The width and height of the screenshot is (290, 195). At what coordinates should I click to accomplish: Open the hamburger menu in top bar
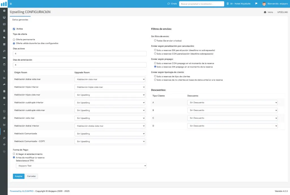pos(11,4)
